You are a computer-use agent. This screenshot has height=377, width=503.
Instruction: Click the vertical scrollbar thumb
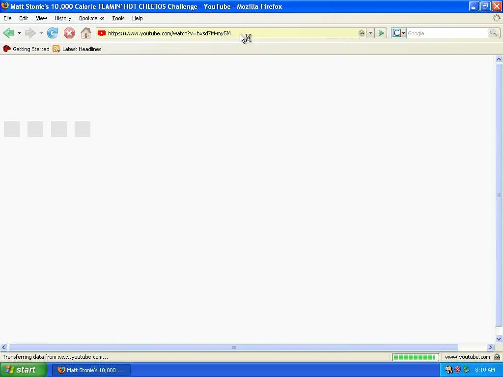tap(499, 195)
